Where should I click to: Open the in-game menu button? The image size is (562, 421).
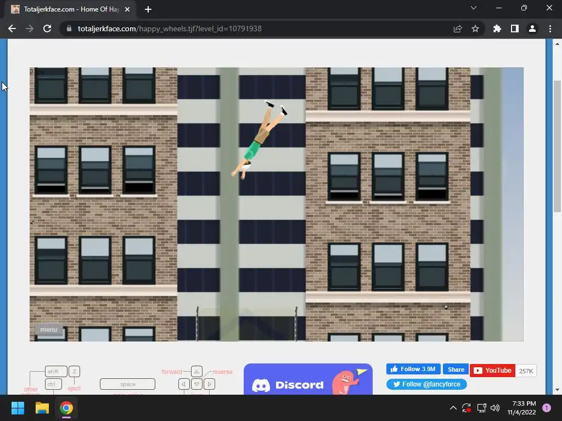click(49, 329)
